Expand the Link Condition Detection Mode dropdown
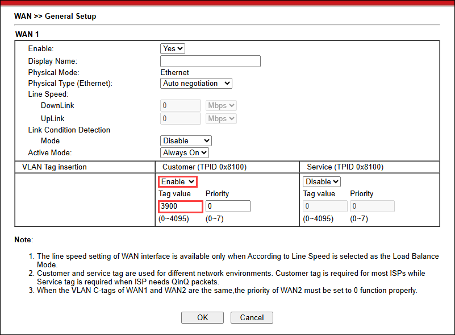The height and width of the screenshot is (335, 455). point(186,140)
